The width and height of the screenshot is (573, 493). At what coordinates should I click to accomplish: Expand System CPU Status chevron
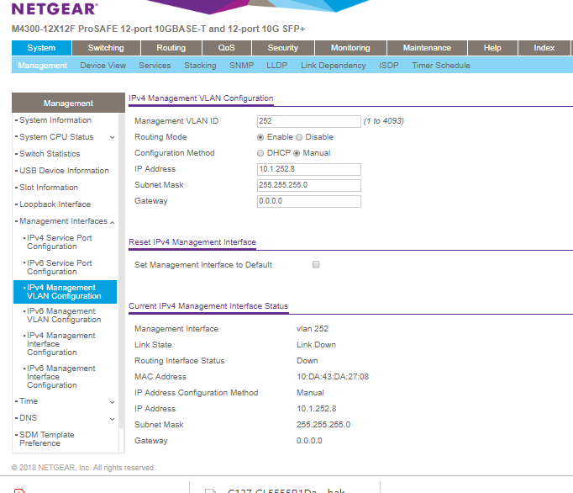[x=113, y=138]
